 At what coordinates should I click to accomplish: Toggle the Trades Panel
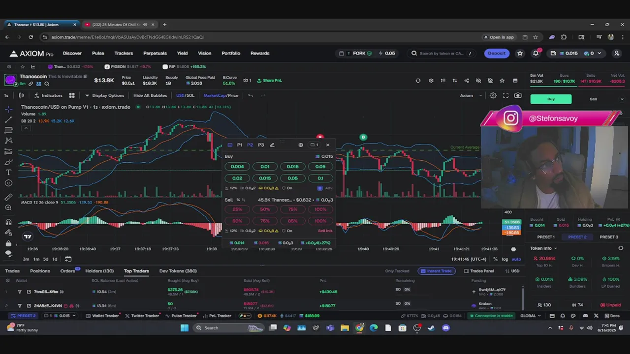[x=479, y=271]
